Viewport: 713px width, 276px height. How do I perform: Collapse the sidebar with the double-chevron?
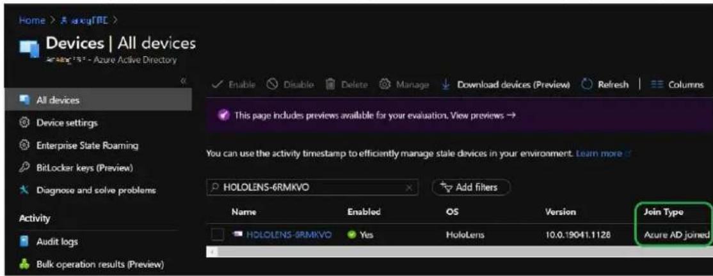click(x=183, y=82)
